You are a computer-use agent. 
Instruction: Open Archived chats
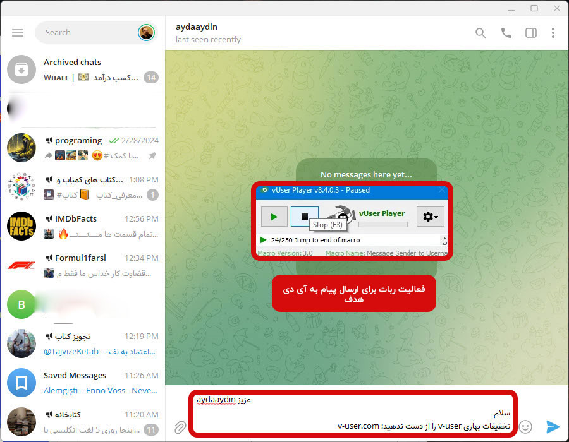pos(83,69)
